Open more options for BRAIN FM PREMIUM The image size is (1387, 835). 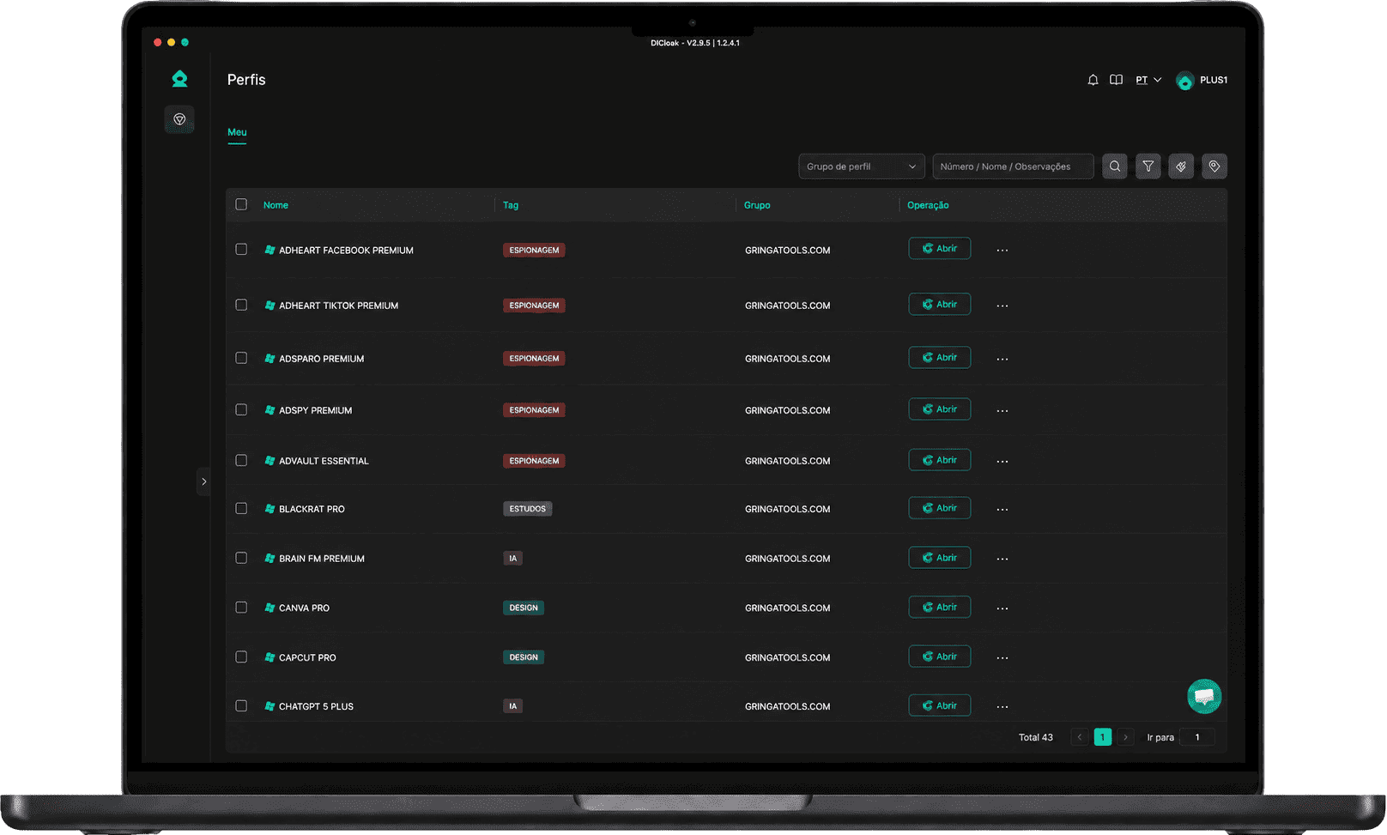(x=1002, y=559)
